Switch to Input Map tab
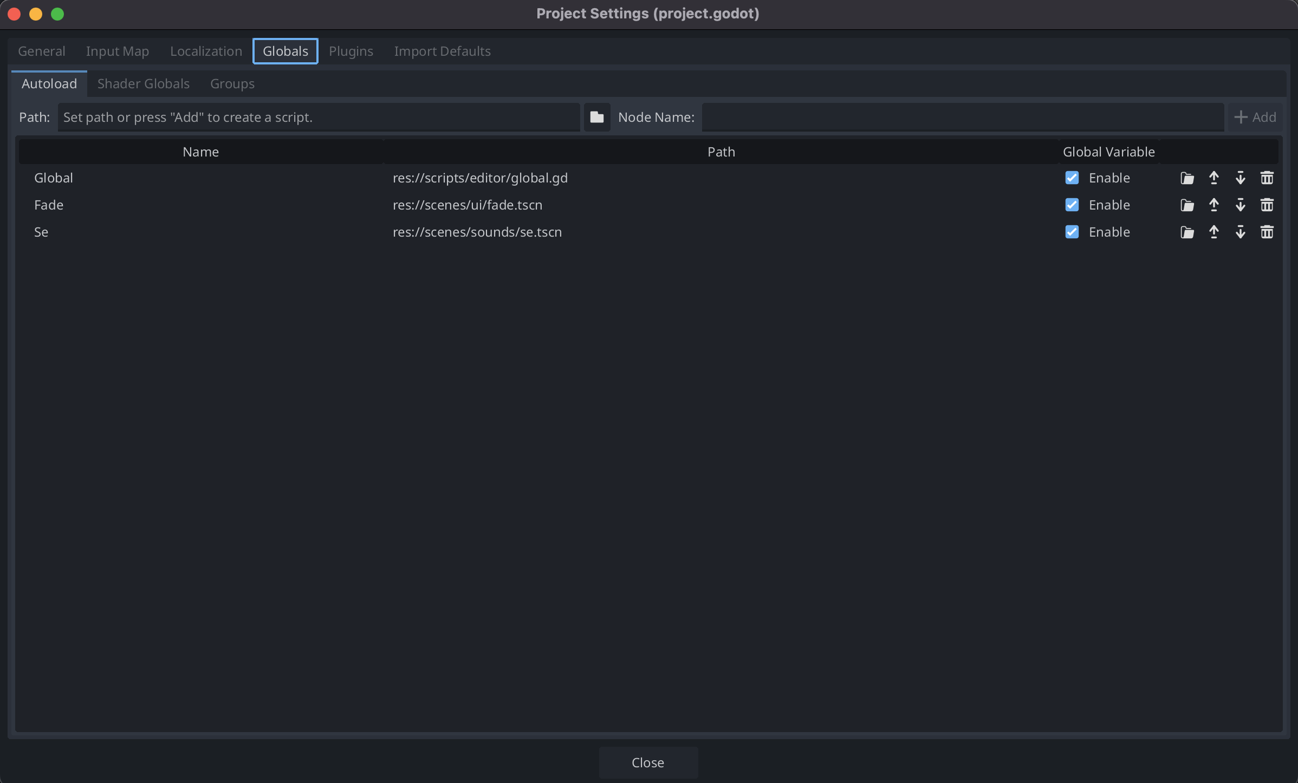 pos(117,51)
